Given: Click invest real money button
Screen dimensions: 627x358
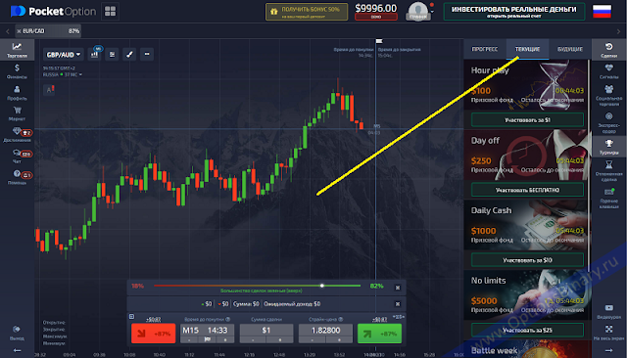Looking at the screenshot, I should click(x=513, y=12).
